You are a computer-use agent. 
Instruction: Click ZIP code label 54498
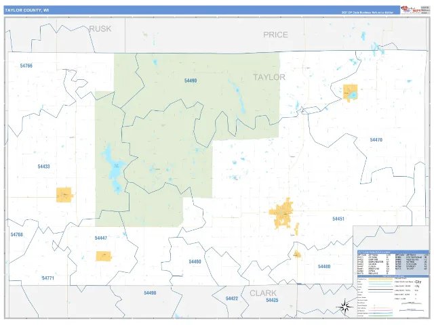click(x=150, y=293)
